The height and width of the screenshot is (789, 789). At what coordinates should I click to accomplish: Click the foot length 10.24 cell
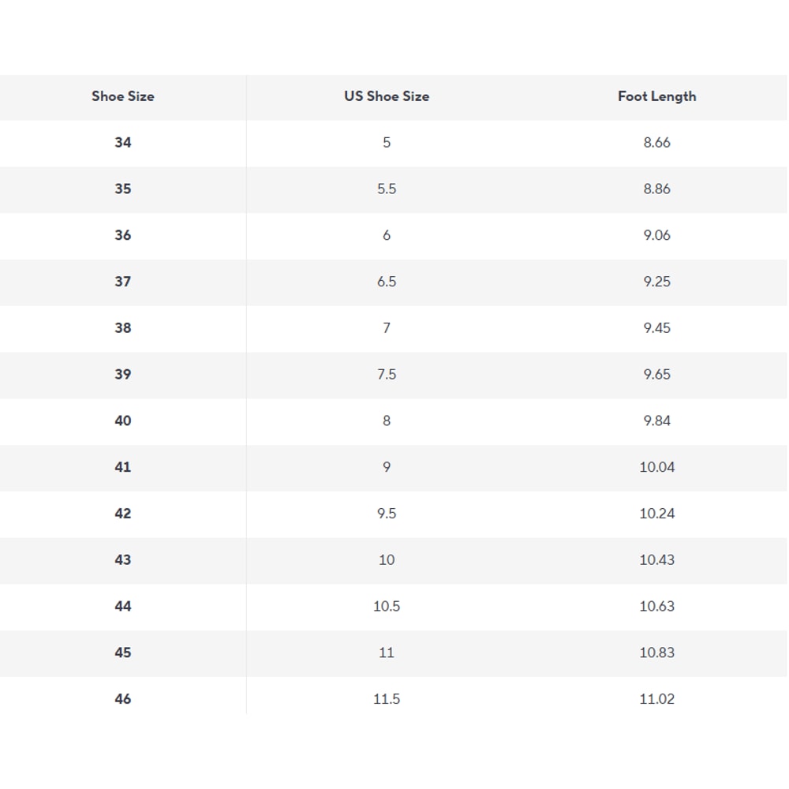(656, 514)
